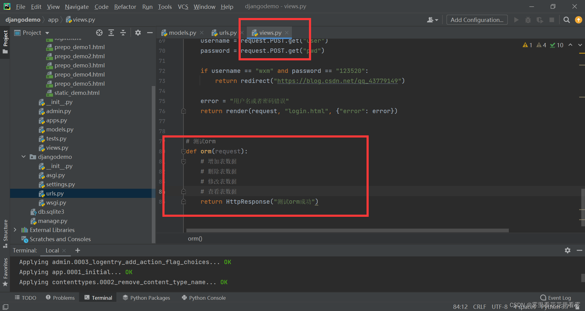Select Scratches and Consoles node

pos(60,239)
